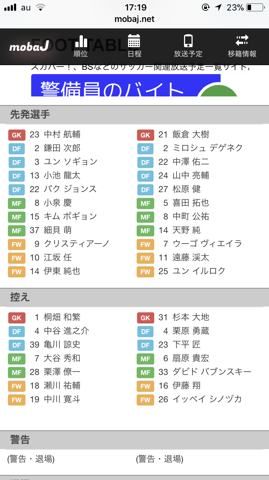This screenshot has width=269, height=480.
Task: Tap the mobaJ logo
Action: tap(29, 47)
